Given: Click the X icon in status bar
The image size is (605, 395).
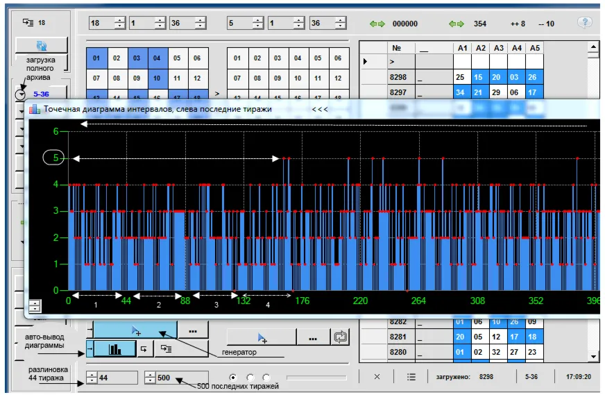Looking at the screenshot, I should 377,376.
